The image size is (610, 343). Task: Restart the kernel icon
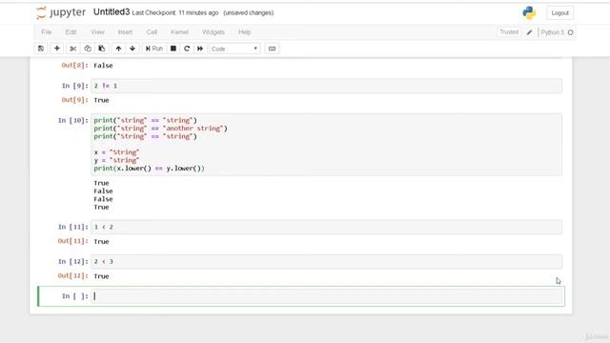click(x=187, y=49)
